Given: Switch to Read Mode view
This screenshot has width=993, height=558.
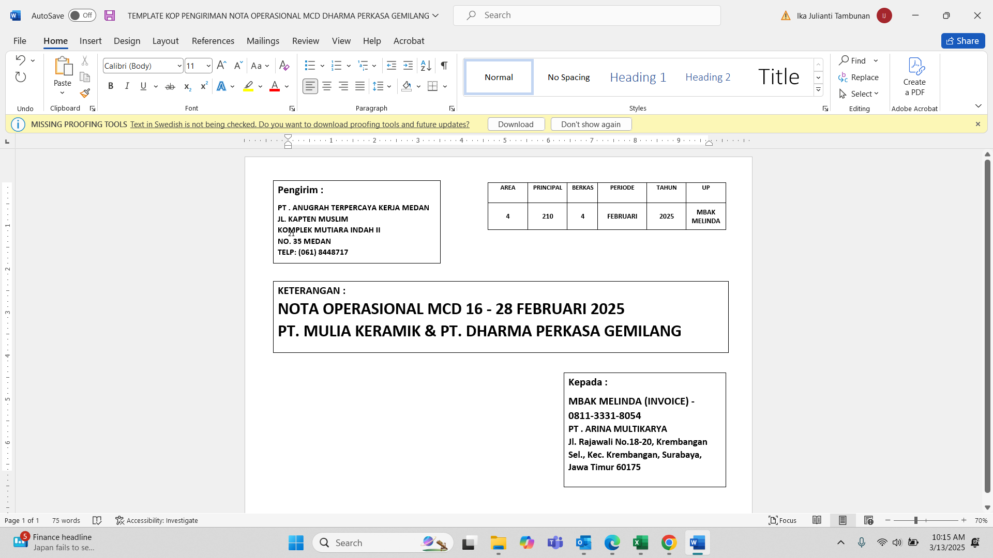Looking at the screenshot, I should 817,520.
